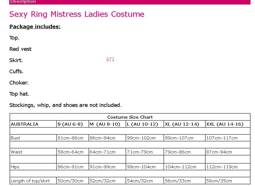Click the 54cm/32cm length cell
Viewport: 255px width, 186px height.
click(145, 181)
